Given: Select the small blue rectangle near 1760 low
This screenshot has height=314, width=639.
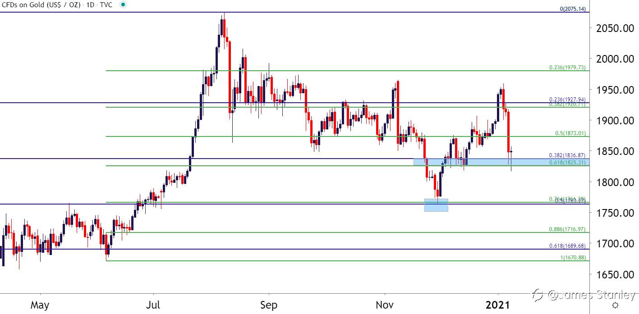Looking at the screenshot, I should (x=436, y=205).
